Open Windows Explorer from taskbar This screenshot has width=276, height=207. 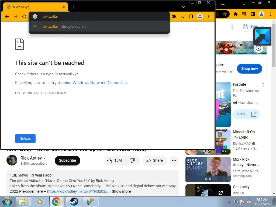[x=23, y=202]
